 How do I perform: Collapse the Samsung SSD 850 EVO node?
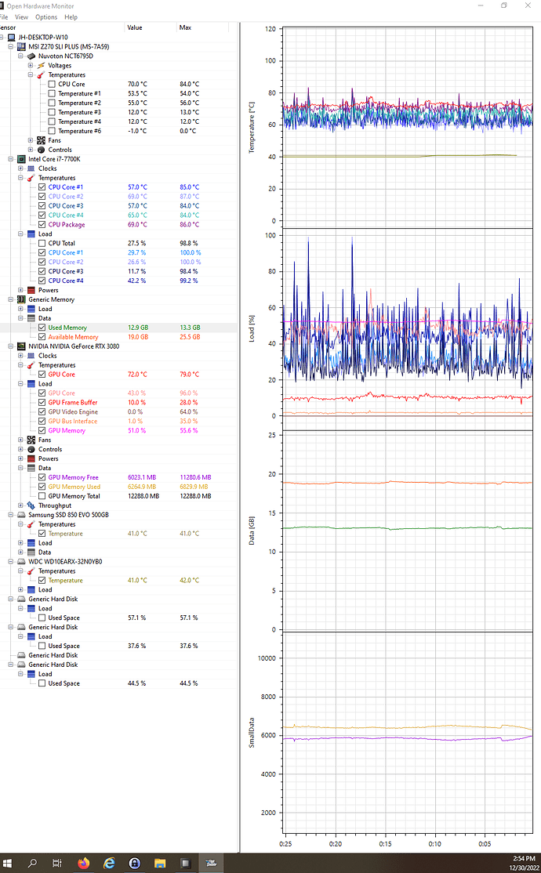[11, 515]
